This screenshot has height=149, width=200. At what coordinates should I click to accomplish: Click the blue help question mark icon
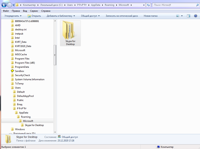tap(195, 16)
